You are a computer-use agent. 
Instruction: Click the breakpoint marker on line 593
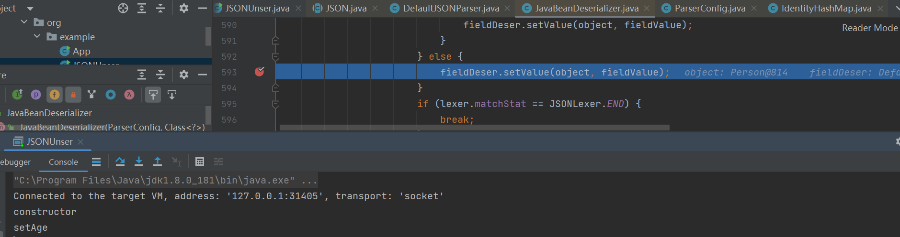point(260,72)
